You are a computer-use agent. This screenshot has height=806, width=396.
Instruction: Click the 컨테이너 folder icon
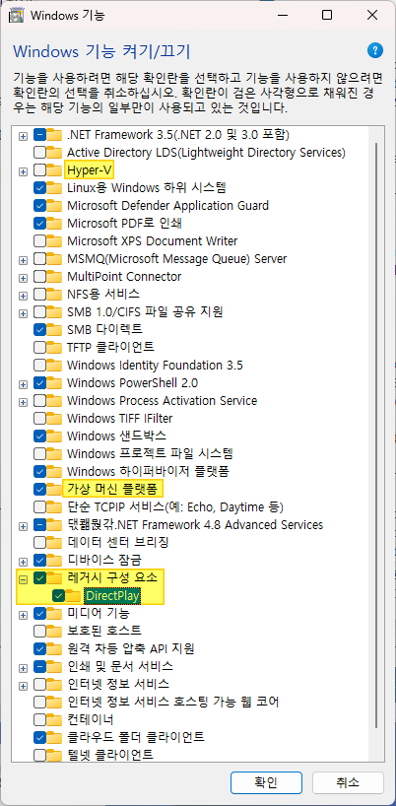coord(54,719)
